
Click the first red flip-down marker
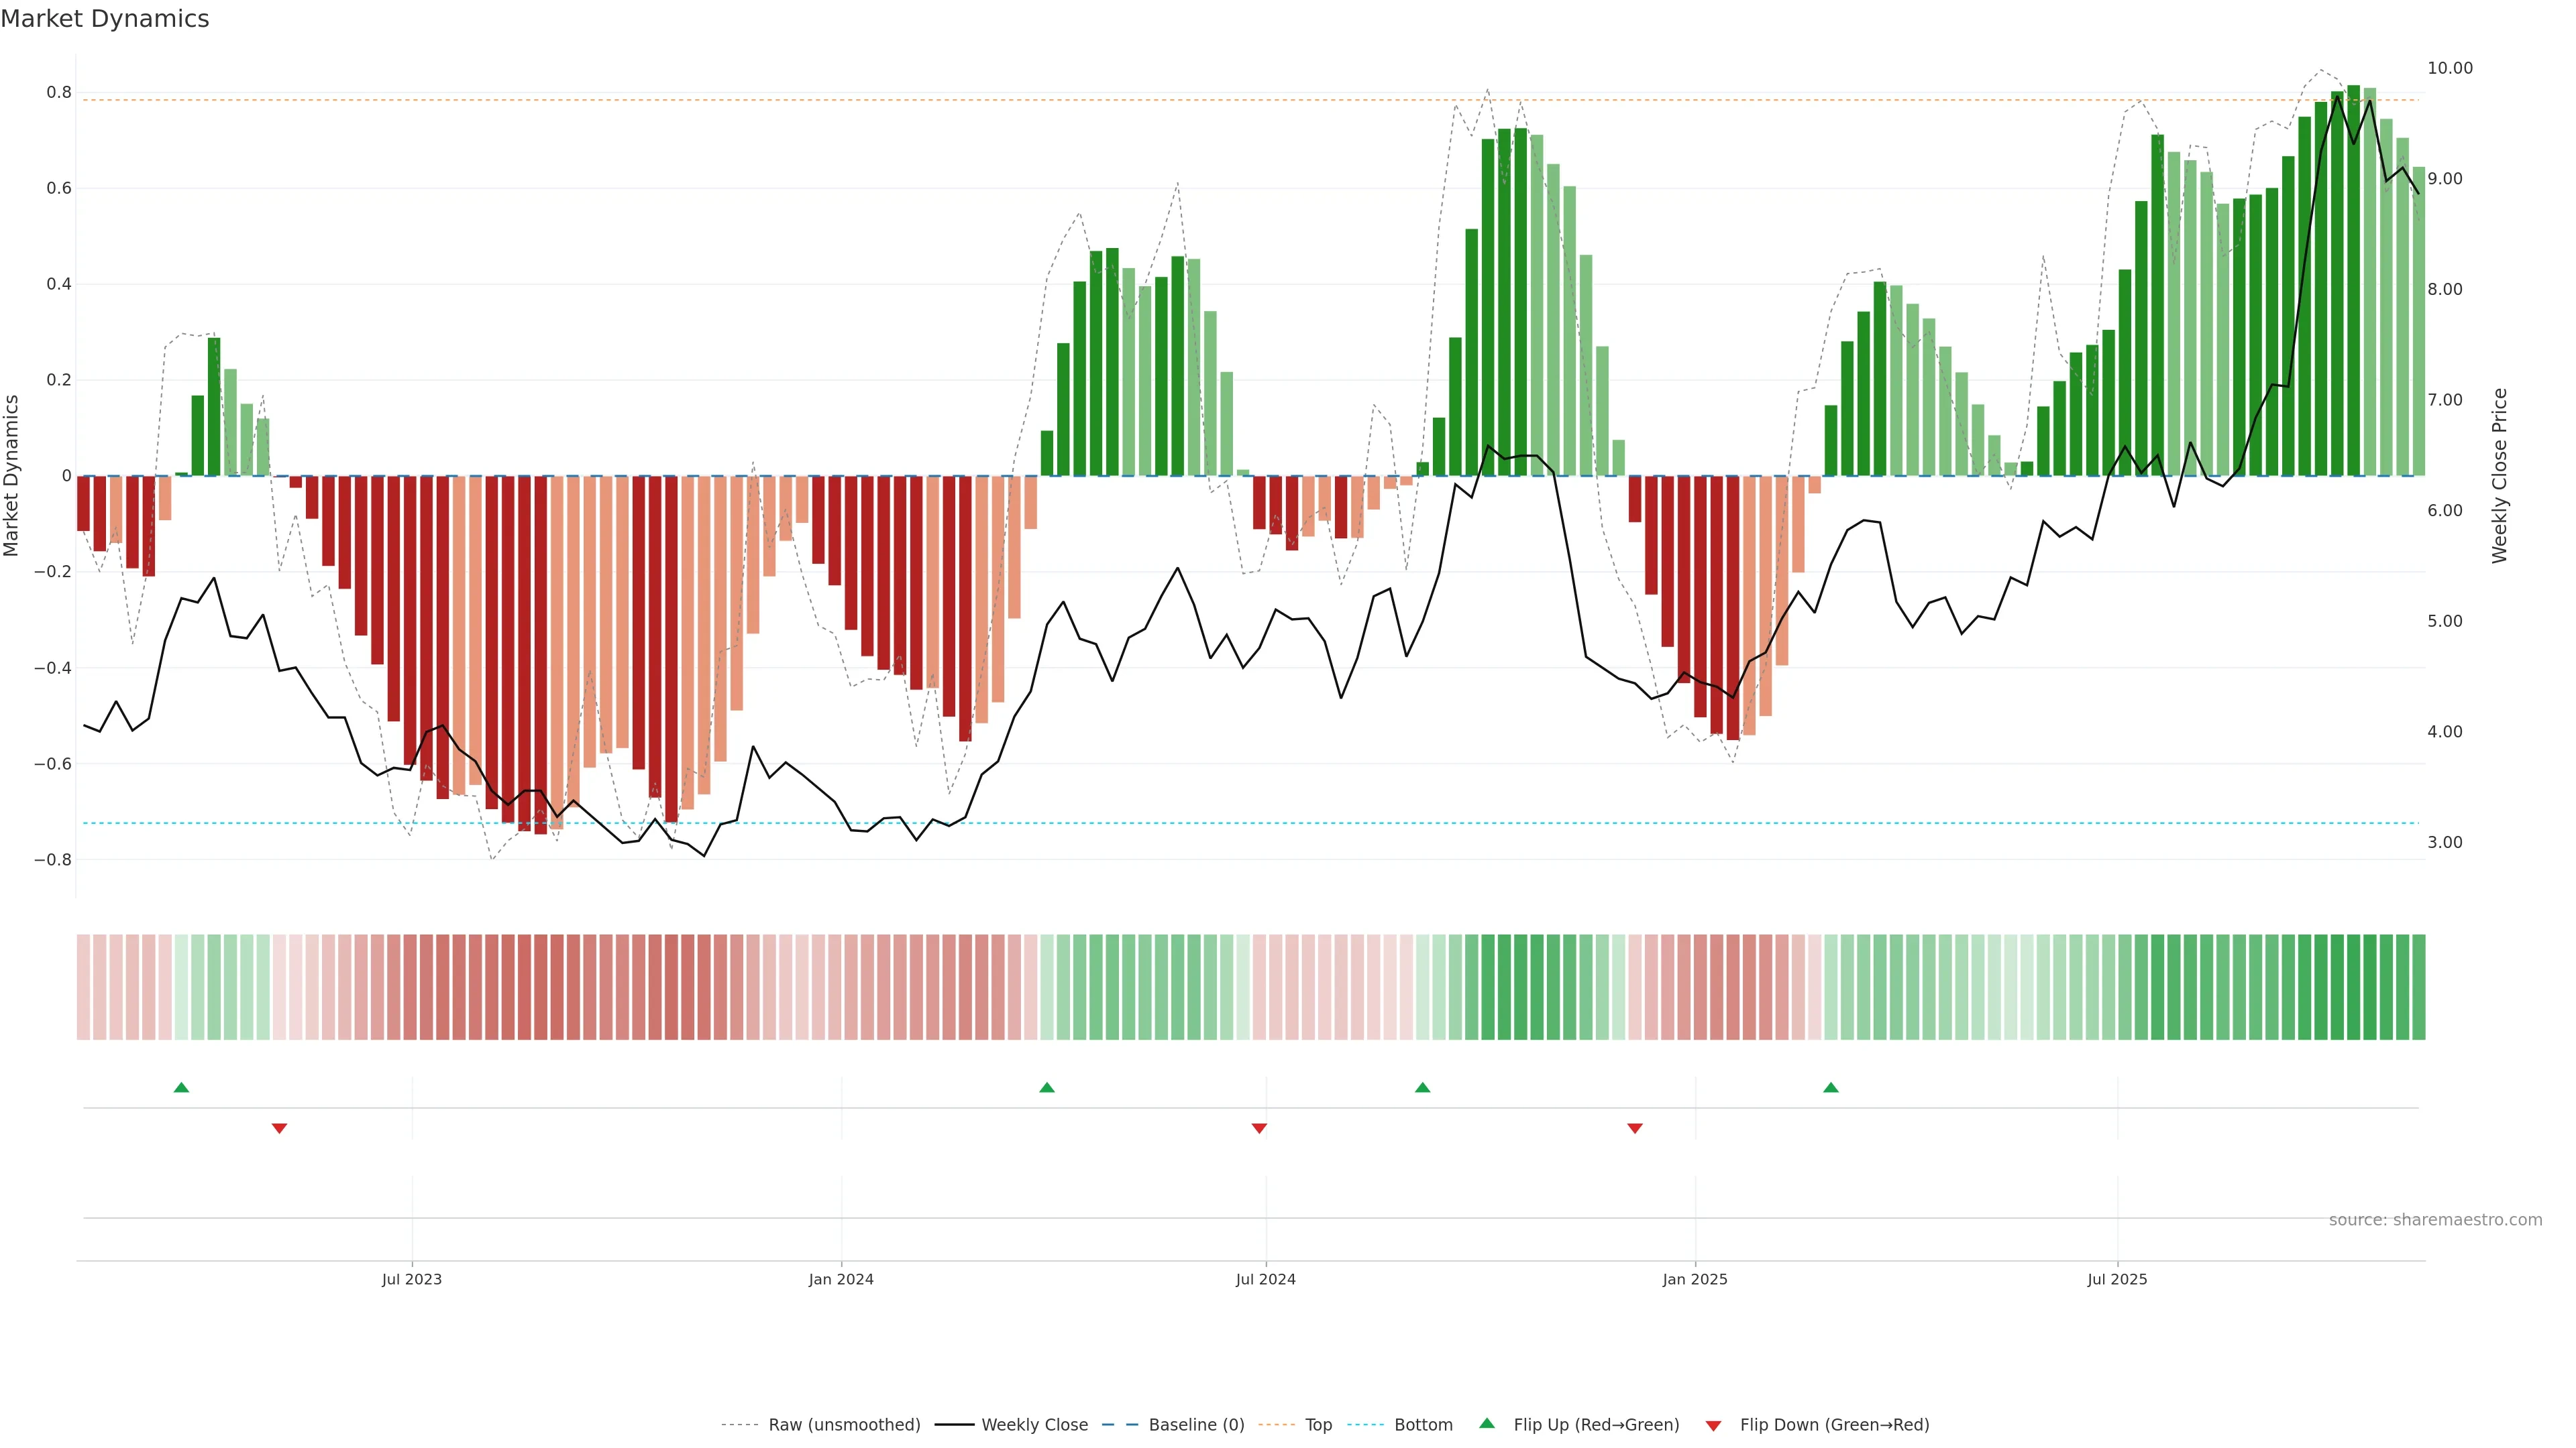pyautogui.click(x=279, y=1128)
